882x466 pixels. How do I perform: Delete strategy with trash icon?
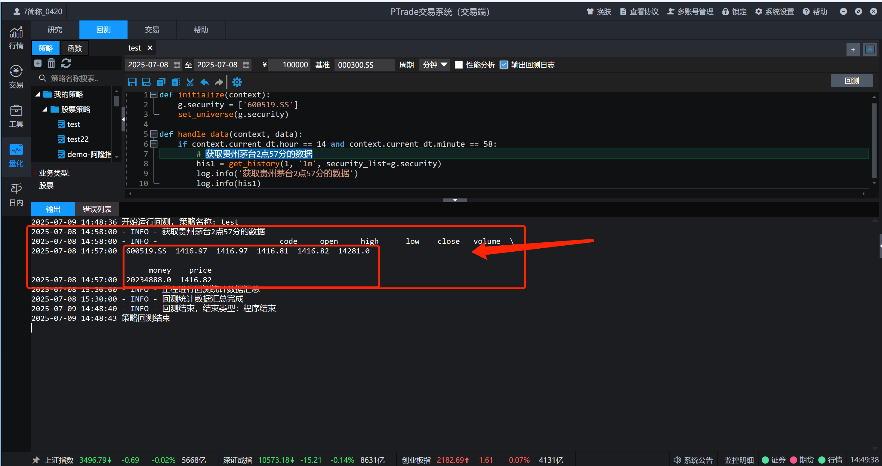pyautogui.click(x=51, y=63)
